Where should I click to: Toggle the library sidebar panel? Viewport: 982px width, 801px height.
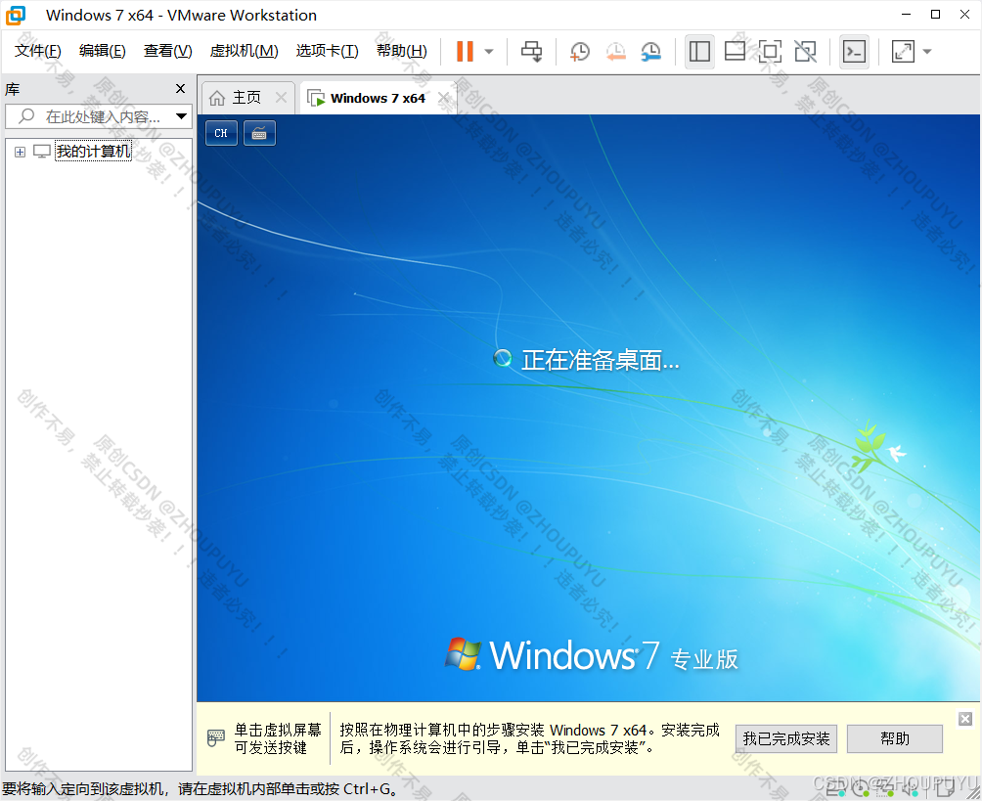pos(699,52)
